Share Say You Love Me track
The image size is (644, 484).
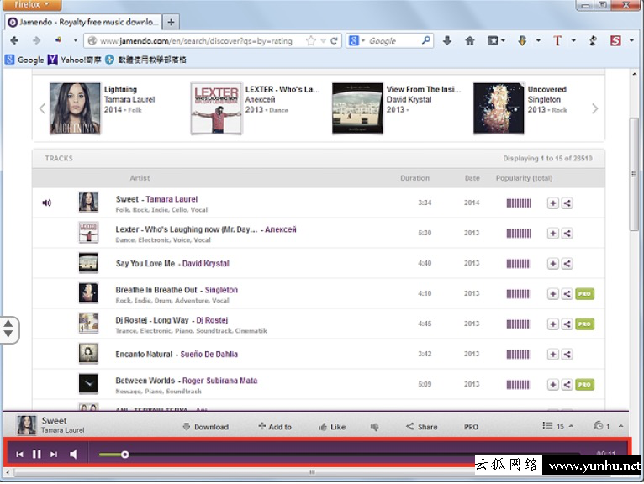coord(567,264)
